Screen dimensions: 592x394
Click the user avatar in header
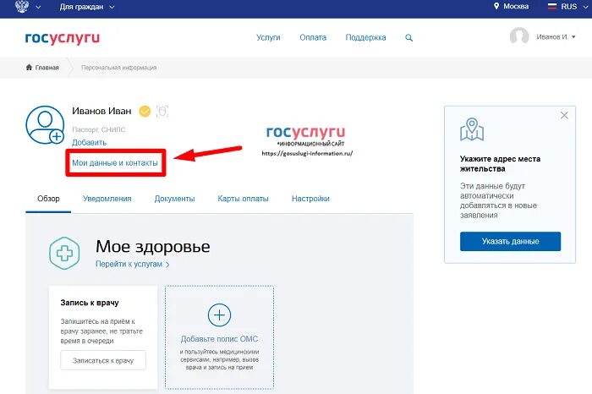coord(519,36)
